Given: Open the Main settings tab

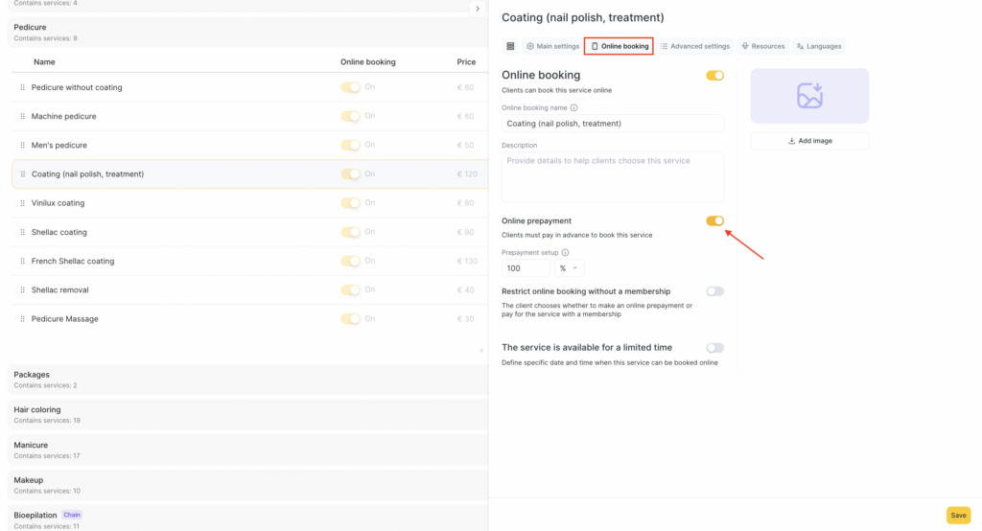Looking at the screenshot, I should click(552, 46).
